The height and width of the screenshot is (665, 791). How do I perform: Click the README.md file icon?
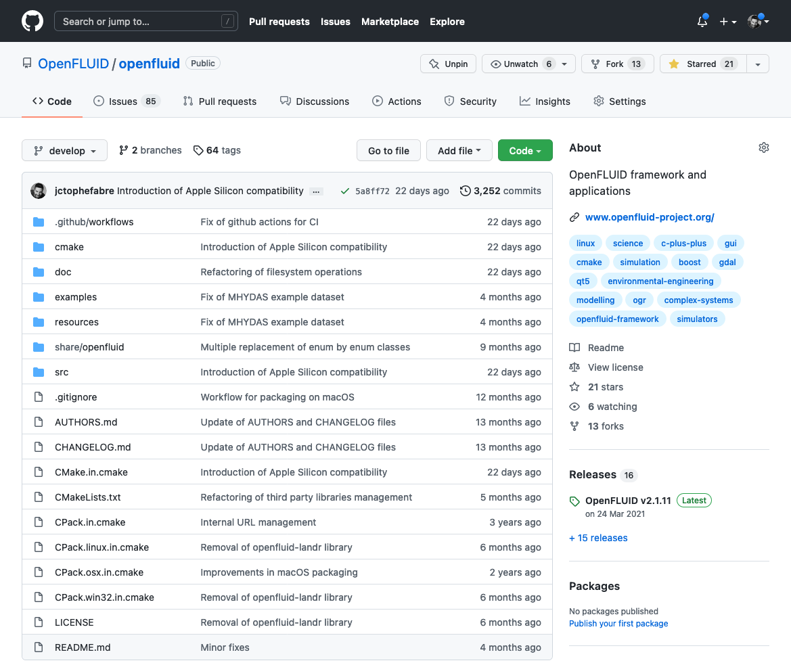(39, 647)
